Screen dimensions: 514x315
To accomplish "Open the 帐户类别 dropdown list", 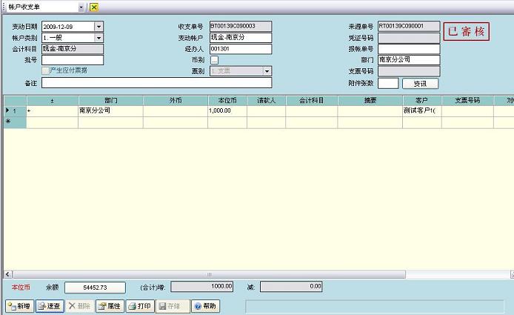I will click(x=99, y=38).
